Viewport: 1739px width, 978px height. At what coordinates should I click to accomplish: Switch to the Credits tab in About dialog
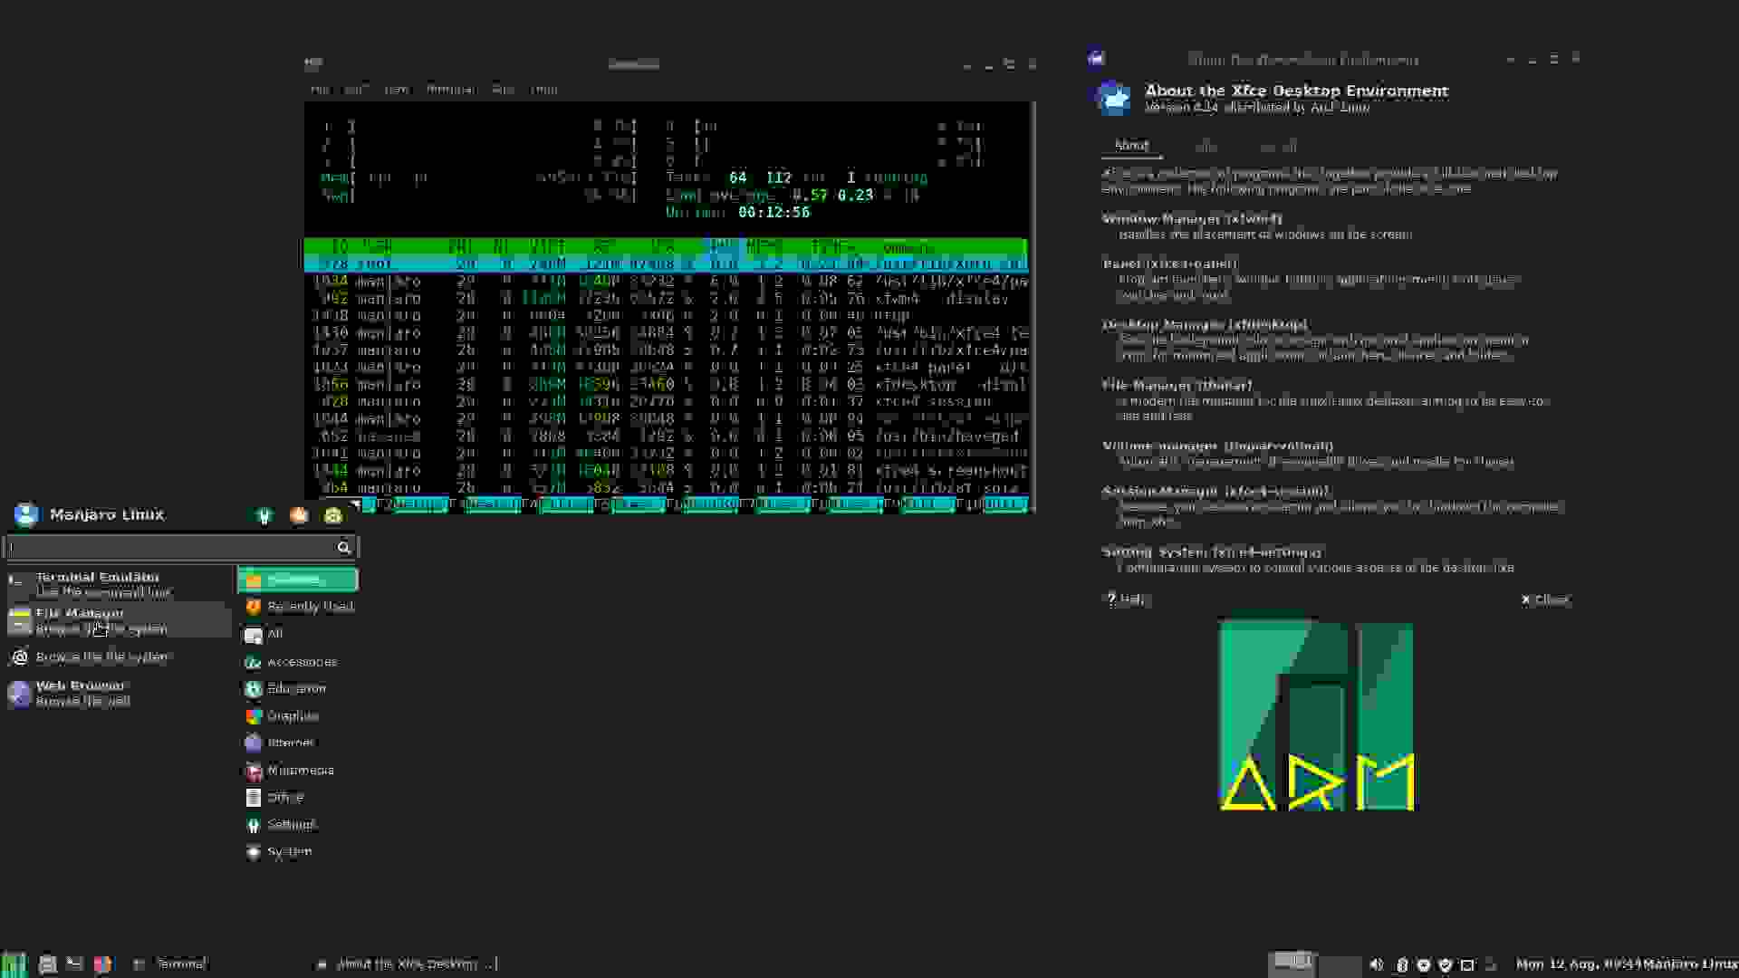[x=1206, y=146]
